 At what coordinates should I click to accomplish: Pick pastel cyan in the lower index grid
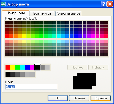59,42
